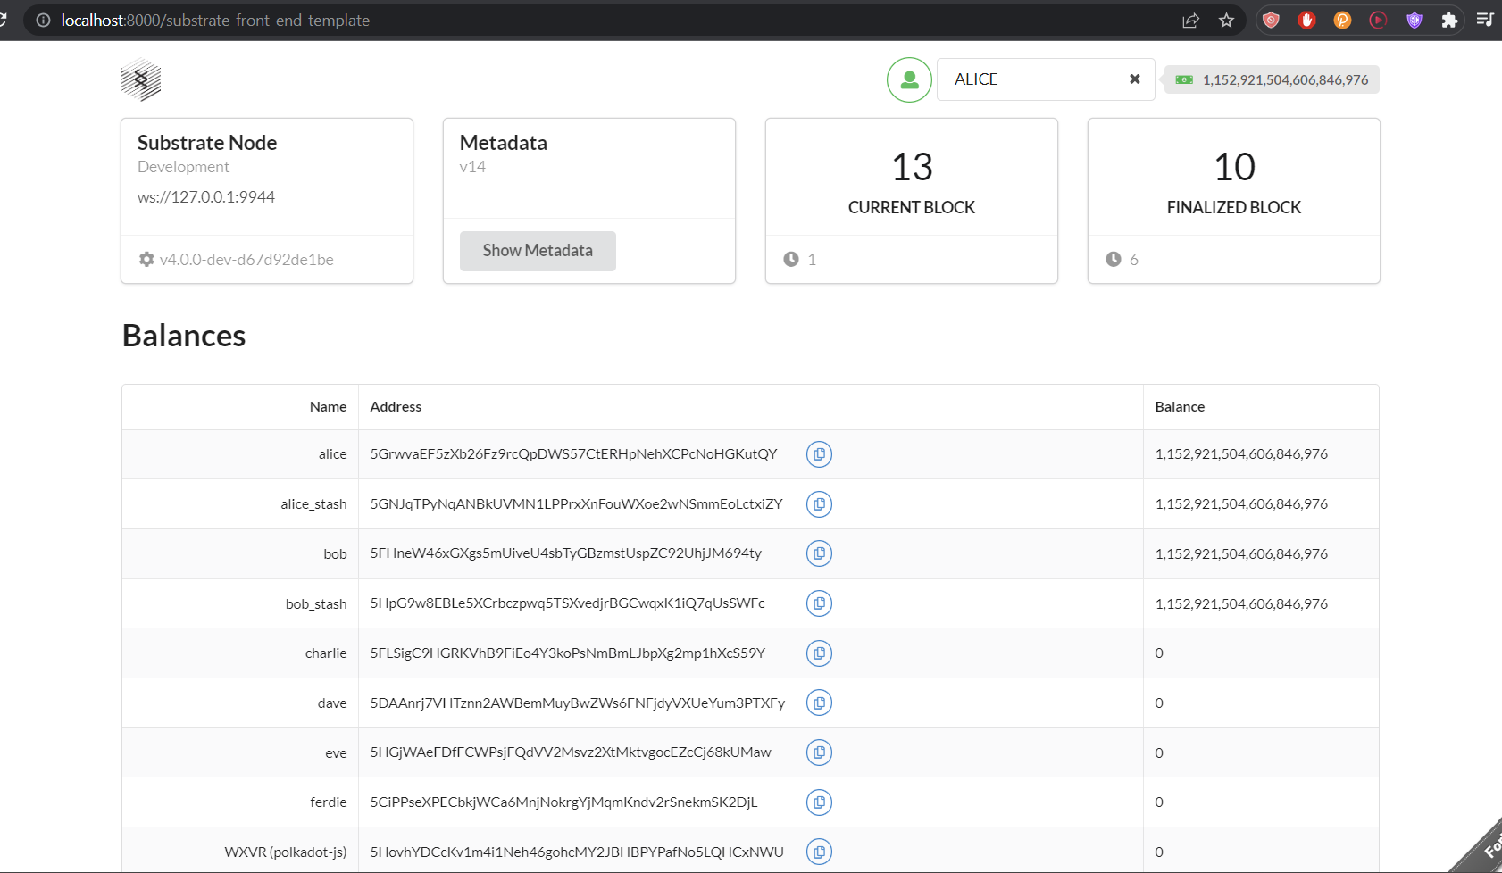Click the v4.0.0-dev-d67d92de1be version text
This screenshot has height=873, width=1502.
(246, 260)
